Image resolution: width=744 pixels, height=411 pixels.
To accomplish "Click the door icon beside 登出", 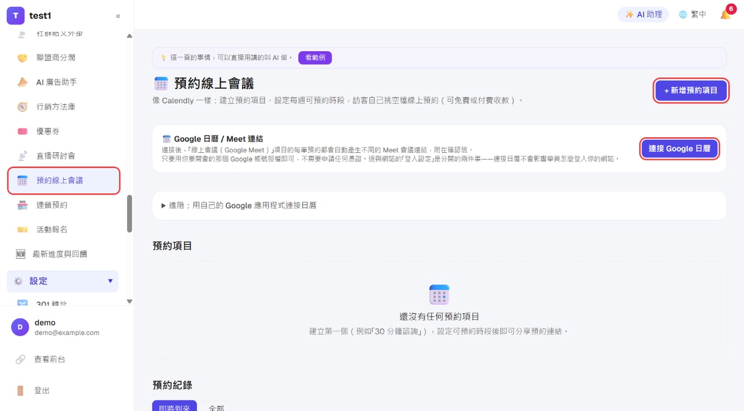I will tap(20, 391).
